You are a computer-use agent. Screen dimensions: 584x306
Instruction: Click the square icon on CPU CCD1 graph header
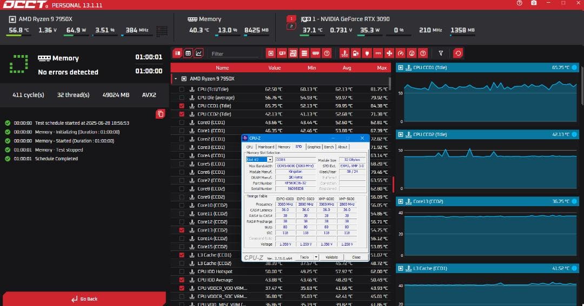[400, 67]
